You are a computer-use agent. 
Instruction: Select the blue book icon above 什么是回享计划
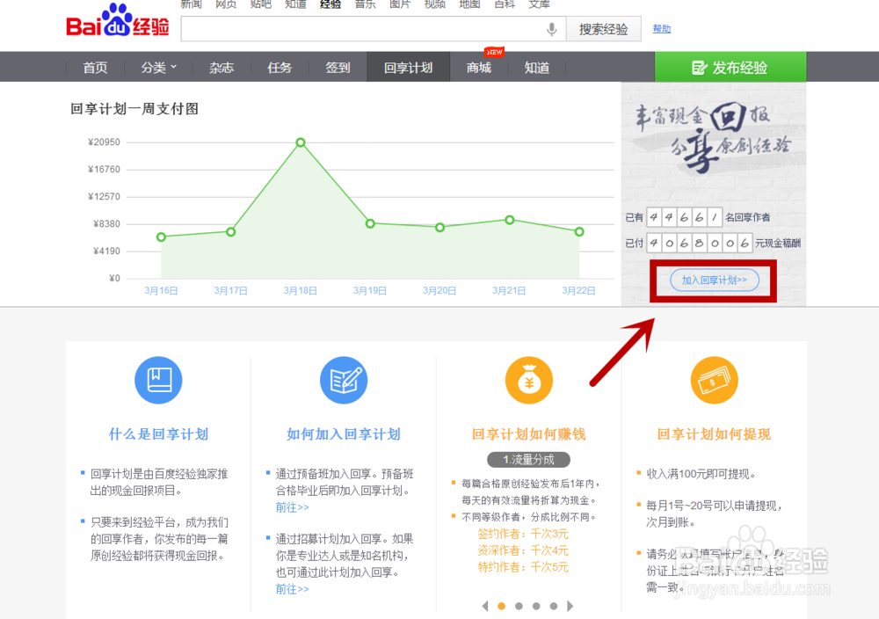click(x=158, y=380)
